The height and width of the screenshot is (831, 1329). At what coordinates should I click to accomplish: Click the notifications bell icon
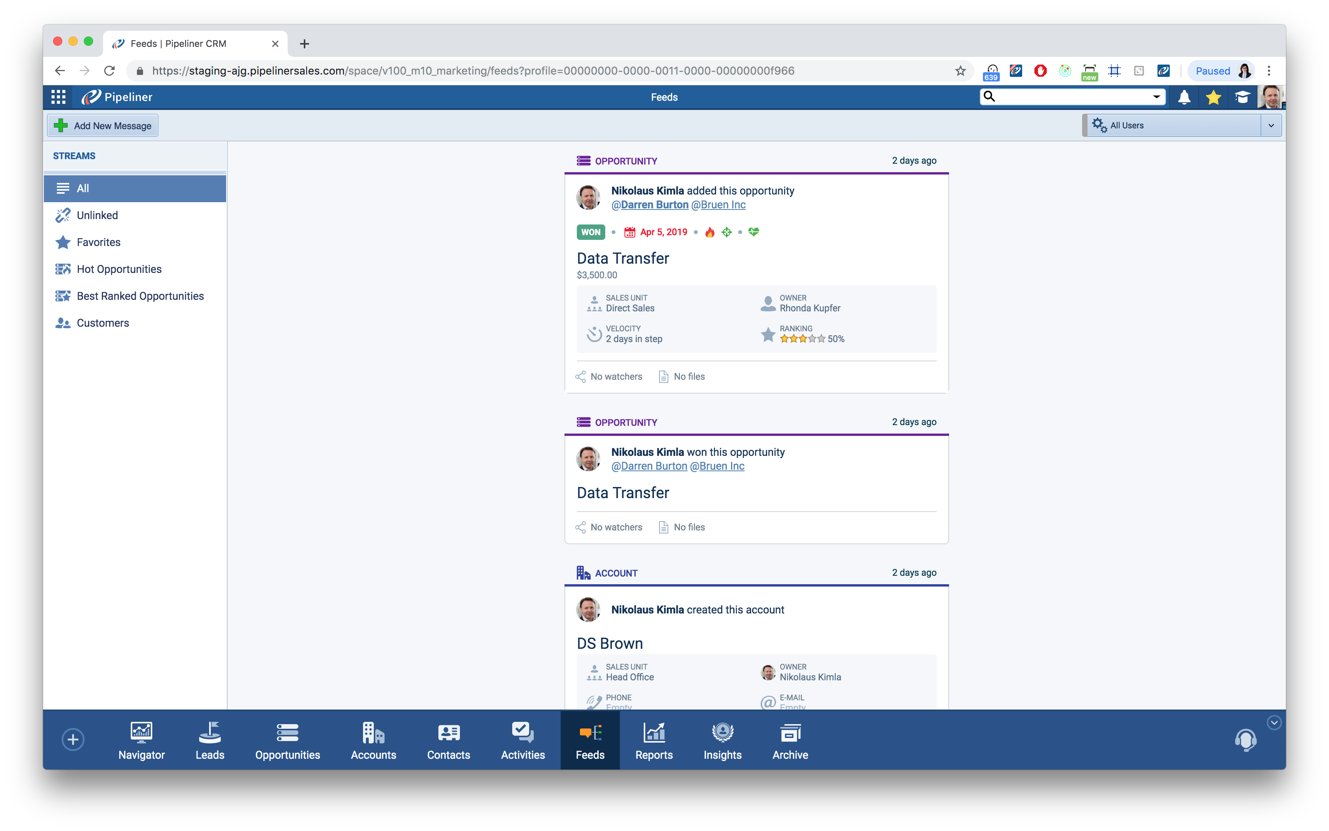pyautogui.click(x=1184, y=97)
